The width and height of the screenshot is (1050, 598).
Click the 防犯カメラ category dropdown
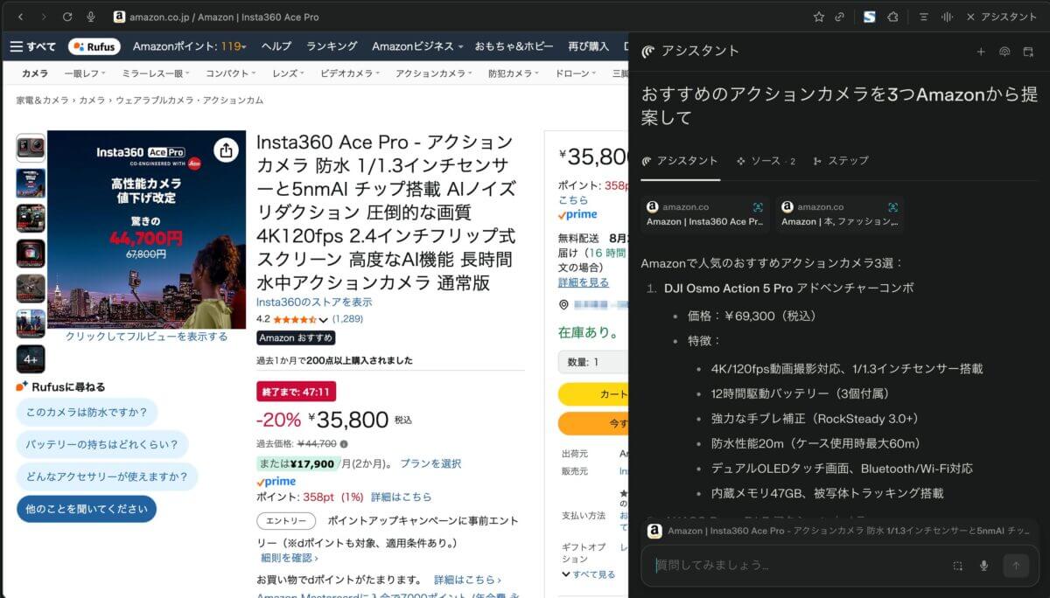tap(514, 73)
